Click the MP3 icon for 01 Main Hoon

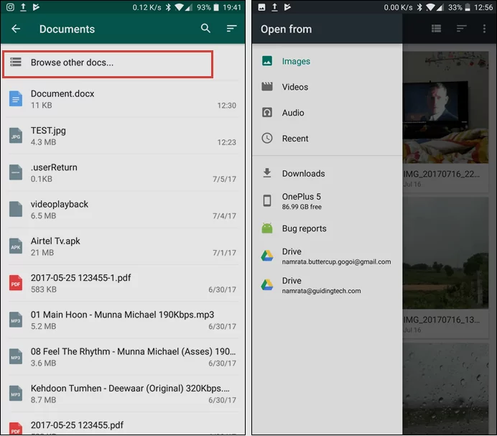pyautogui.click(x=16, y=320)
